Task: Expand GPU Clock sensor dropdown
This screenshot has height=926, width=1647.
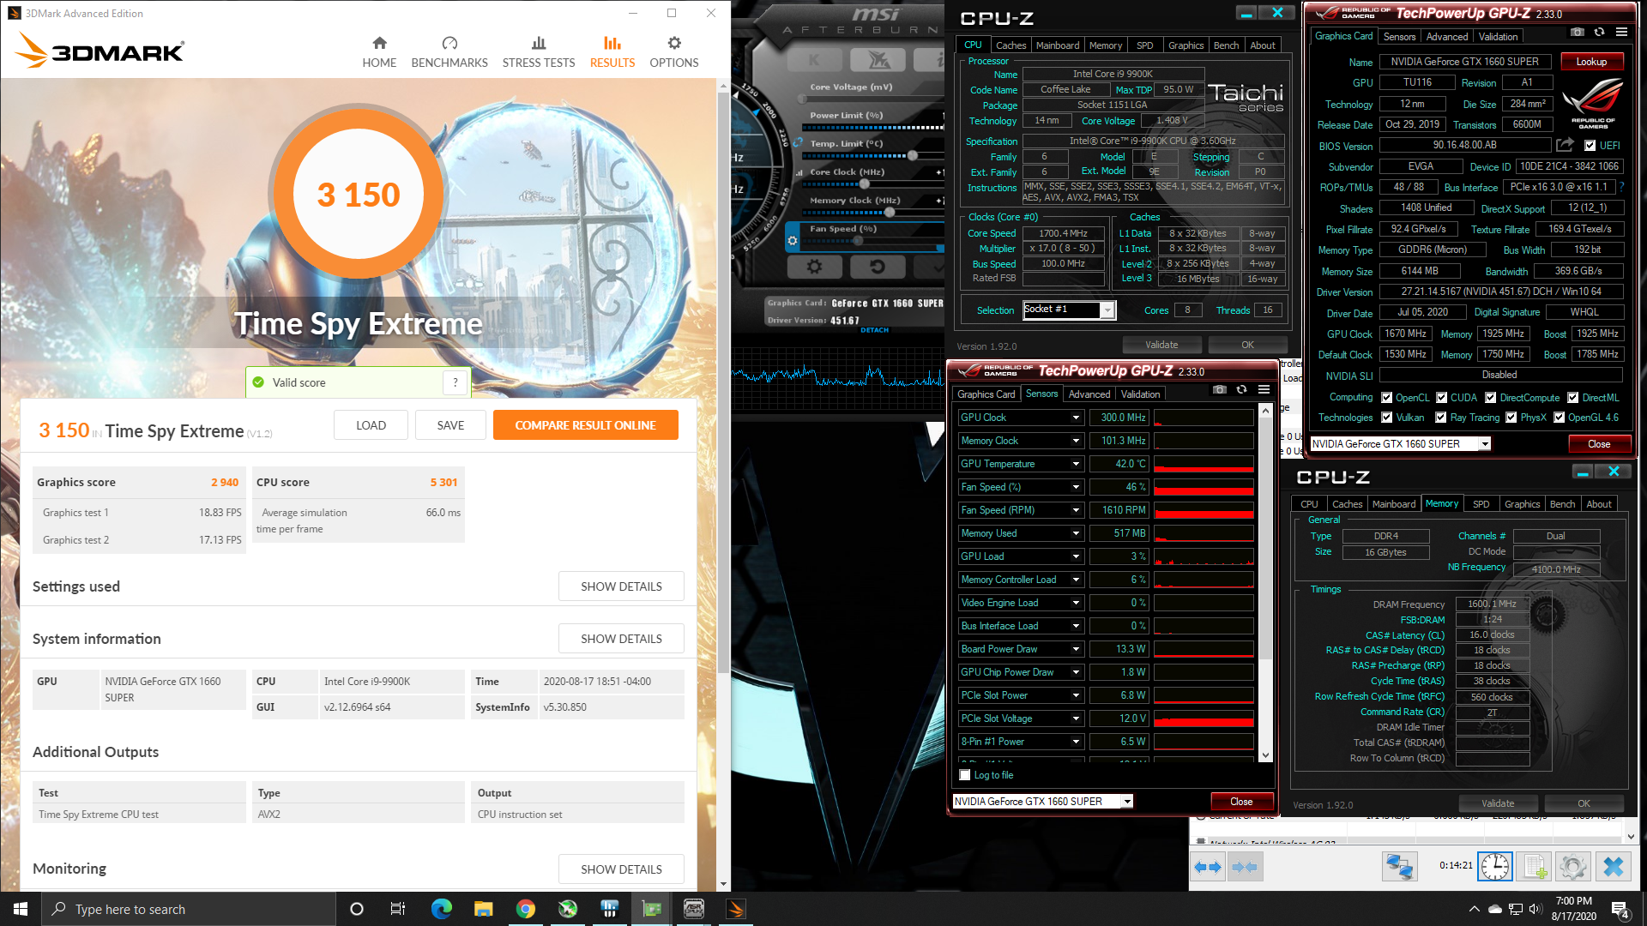Action: point(1076,418)
